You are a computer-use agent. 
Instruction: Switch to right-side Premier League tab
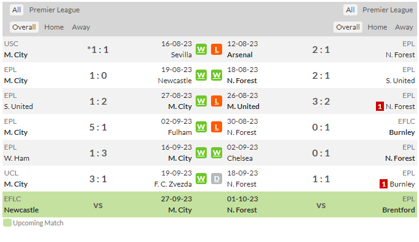388,10
